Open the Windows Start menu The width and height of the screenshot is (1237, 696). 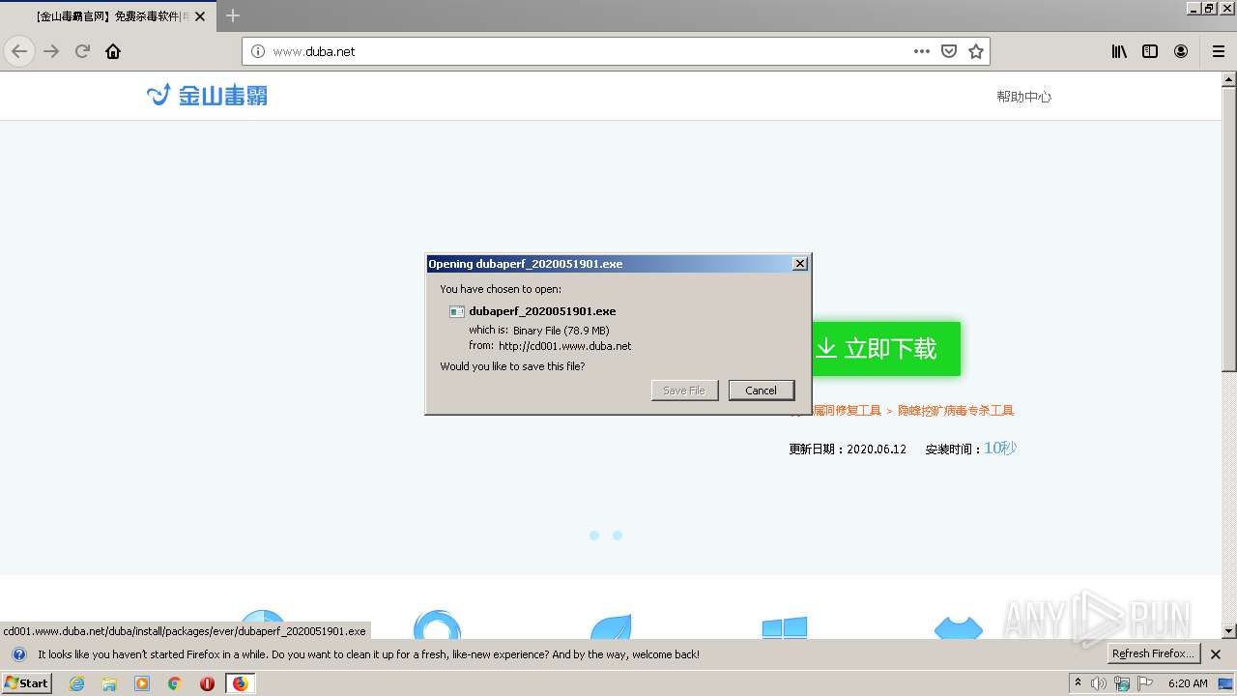27,682
